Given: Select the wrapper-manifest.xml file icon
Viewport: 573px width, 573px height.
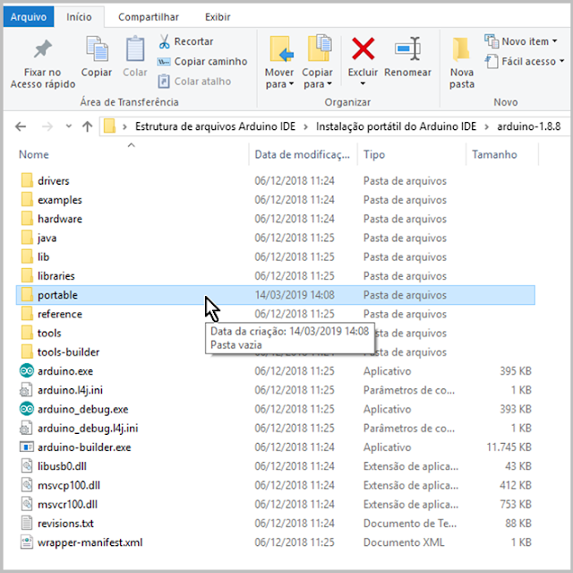Looking at the screenshot, I should (x=27, y=543).
